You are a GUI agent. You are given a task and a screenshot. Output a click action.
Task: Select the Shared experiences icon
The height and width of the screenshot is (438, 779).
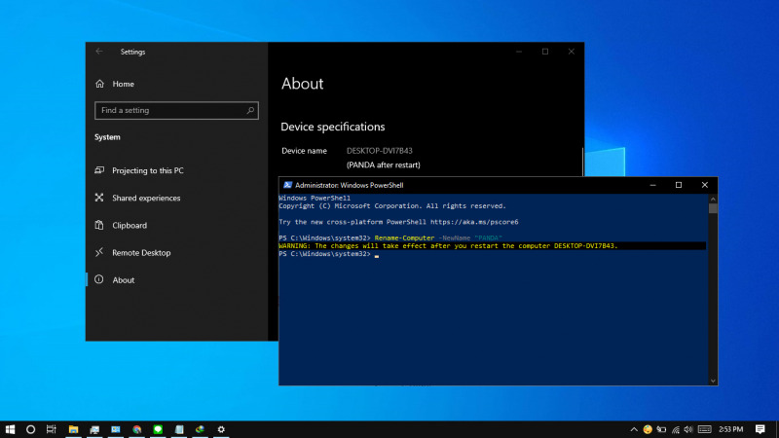click(99, 198)
